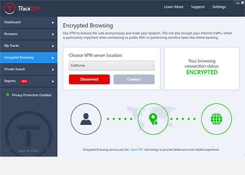Open the Reports section
This screenshot has height=175, width=245.
[29, 81]
